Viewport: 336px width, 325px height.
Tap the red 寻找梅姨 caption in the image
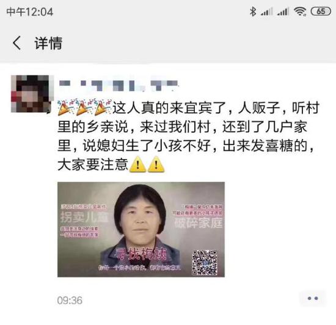point(141,254)
